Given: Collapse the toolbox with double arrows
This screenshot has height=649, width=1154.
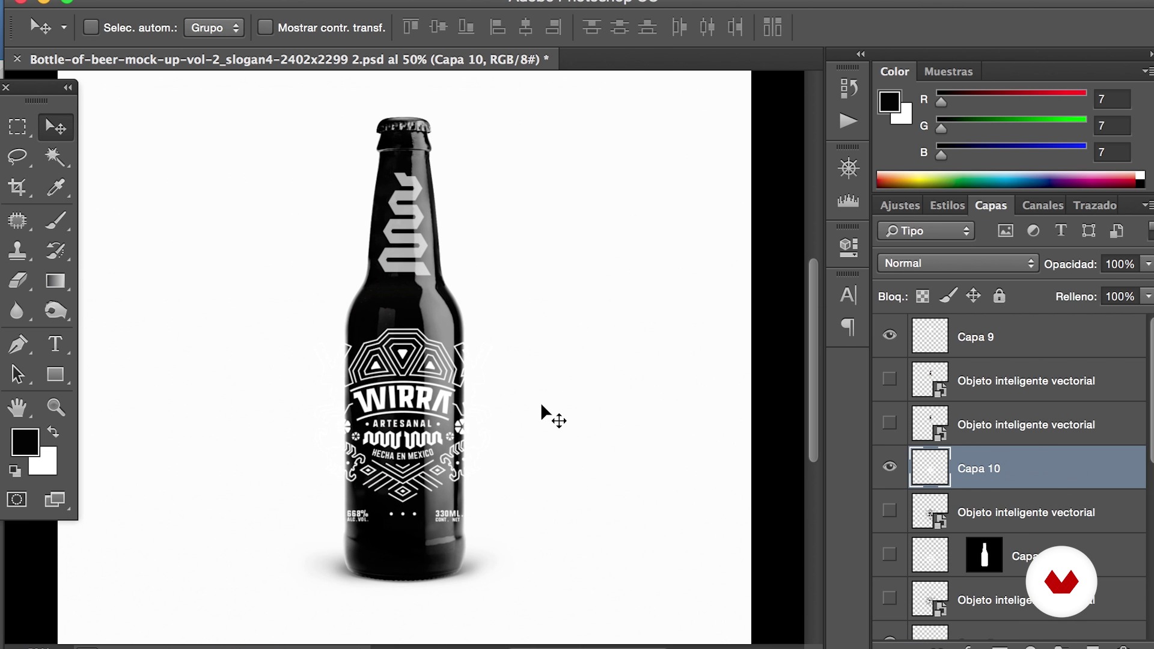Looking at the screenshot, I should pyautogui.click(x=68, y=88).
